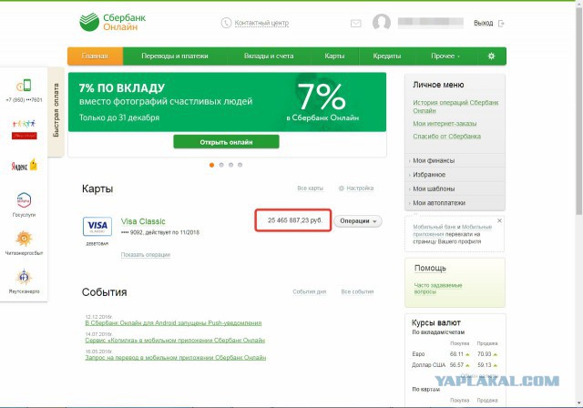Pay mobile phone via quick payment icon
Viewport: 583px width, 408px height.
click(25, 86)
